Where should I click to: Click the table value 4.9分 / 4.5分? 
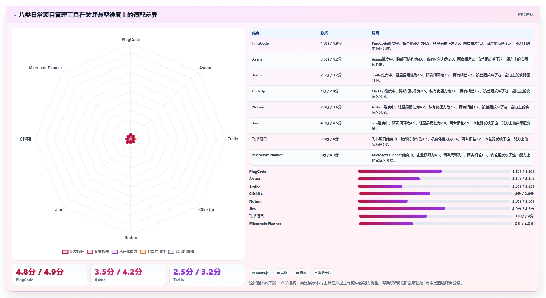(x=331, y=123)
